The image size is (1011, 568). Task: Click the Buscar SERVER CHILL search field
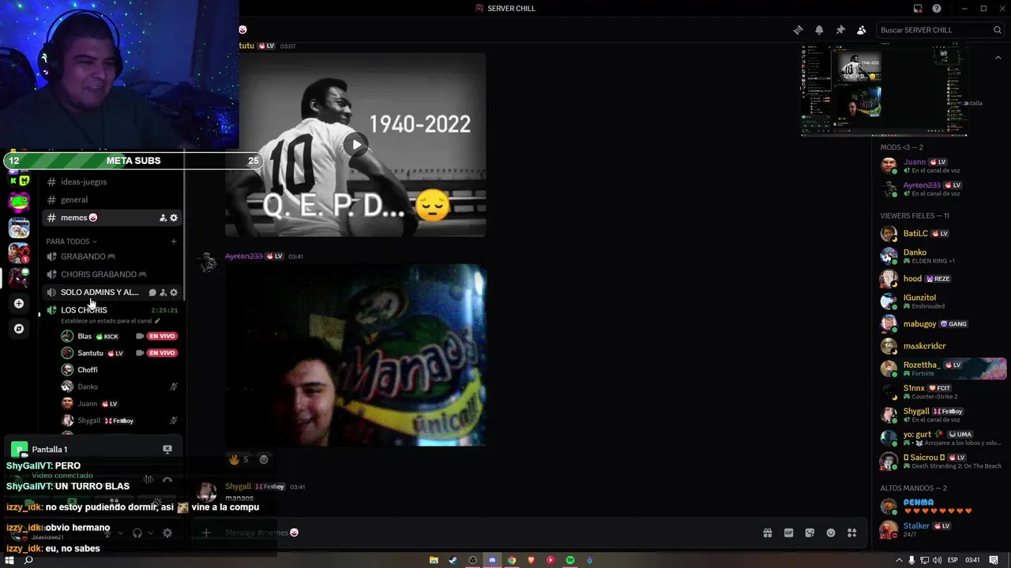click(x=940, y=30)
